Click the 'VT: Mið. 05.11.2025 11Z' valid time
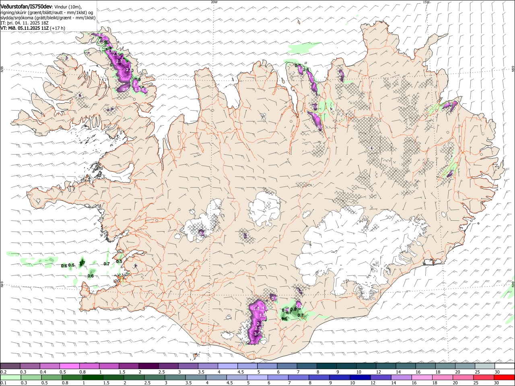 25,28
